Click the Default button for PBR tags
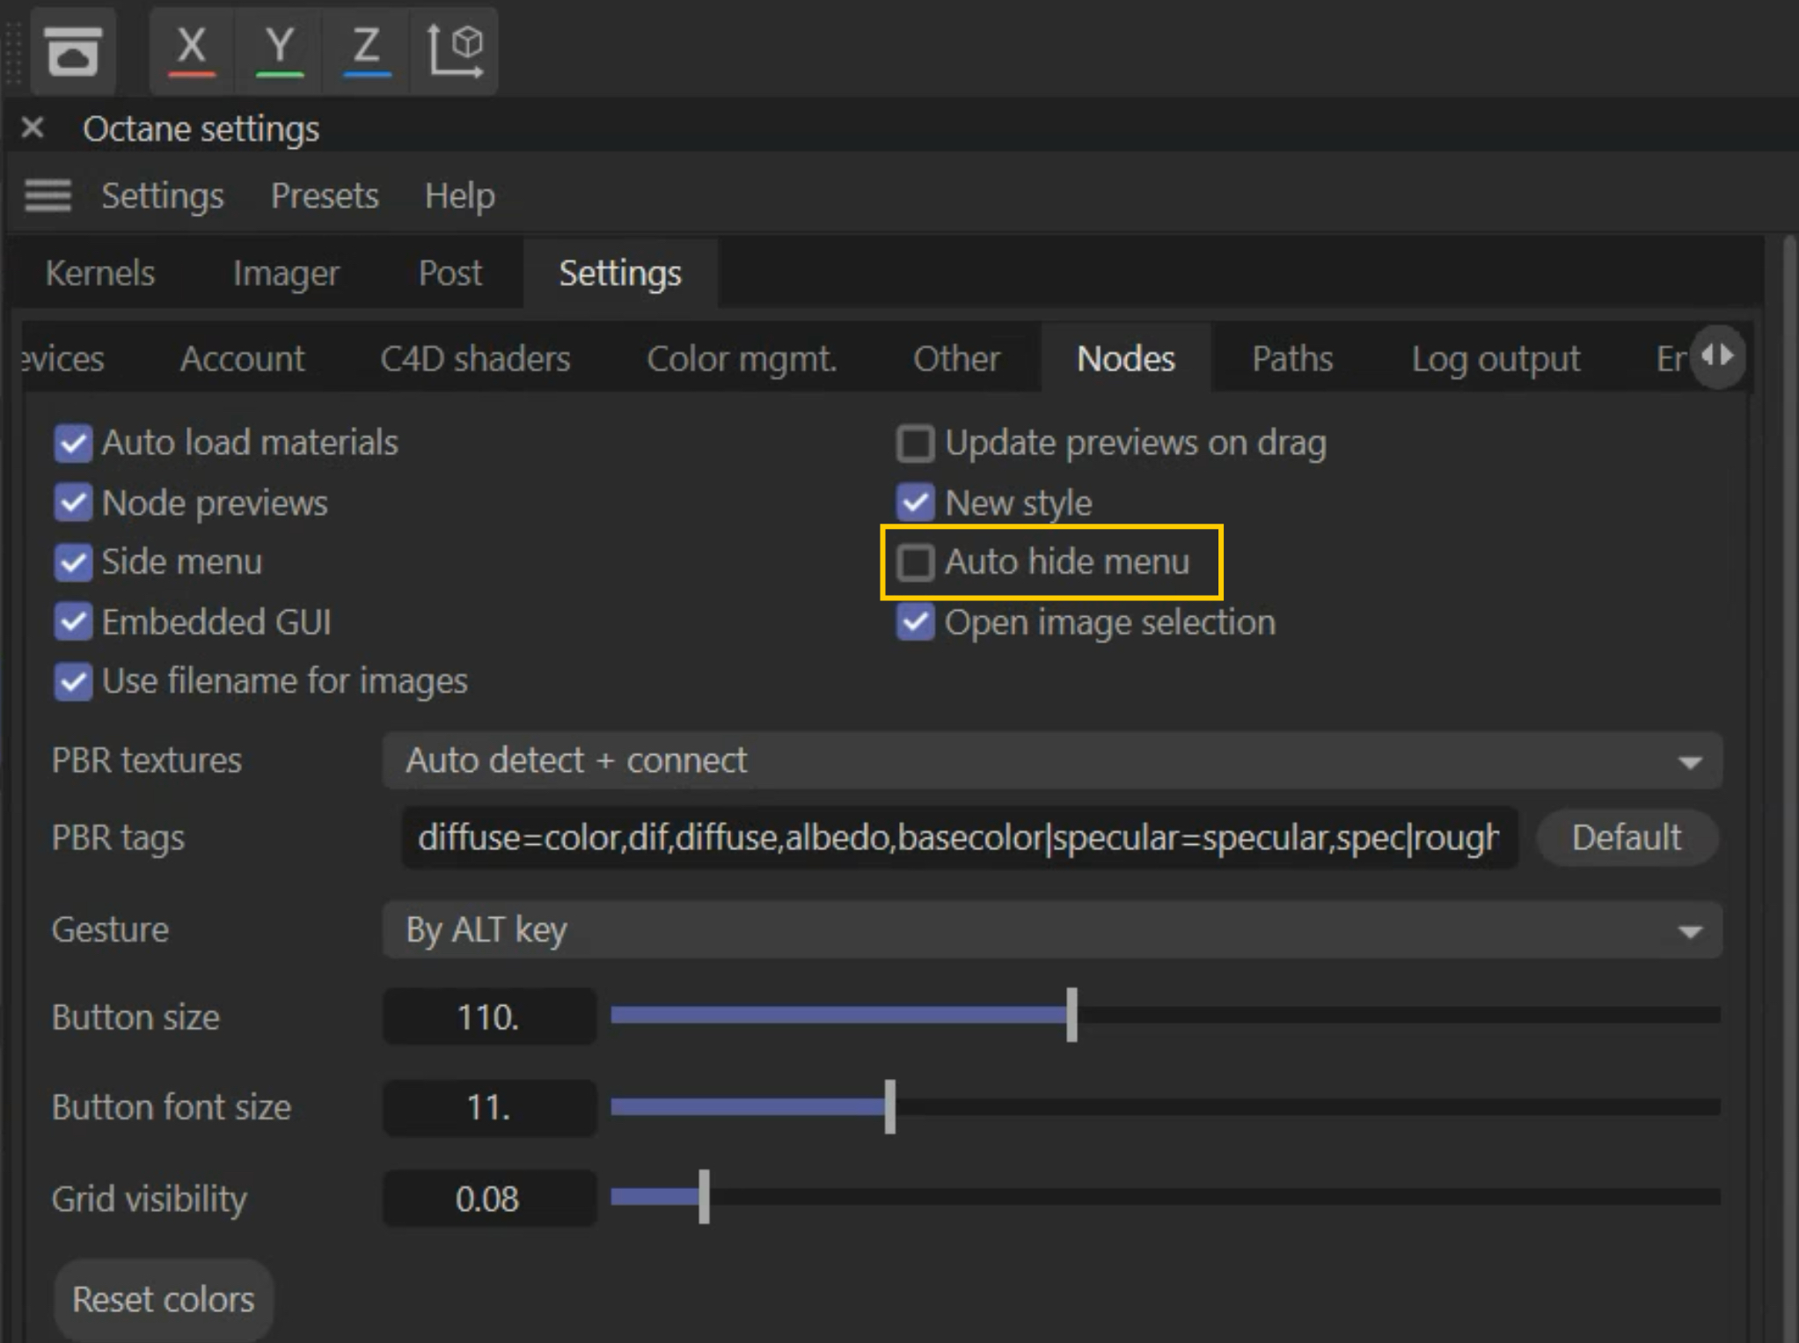The width and height of the screenshot is (1799, 1343). [1626, 838]
